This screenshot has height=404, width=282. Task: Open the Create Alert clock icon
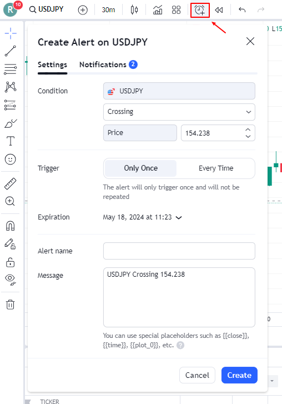tap(200, 10)
